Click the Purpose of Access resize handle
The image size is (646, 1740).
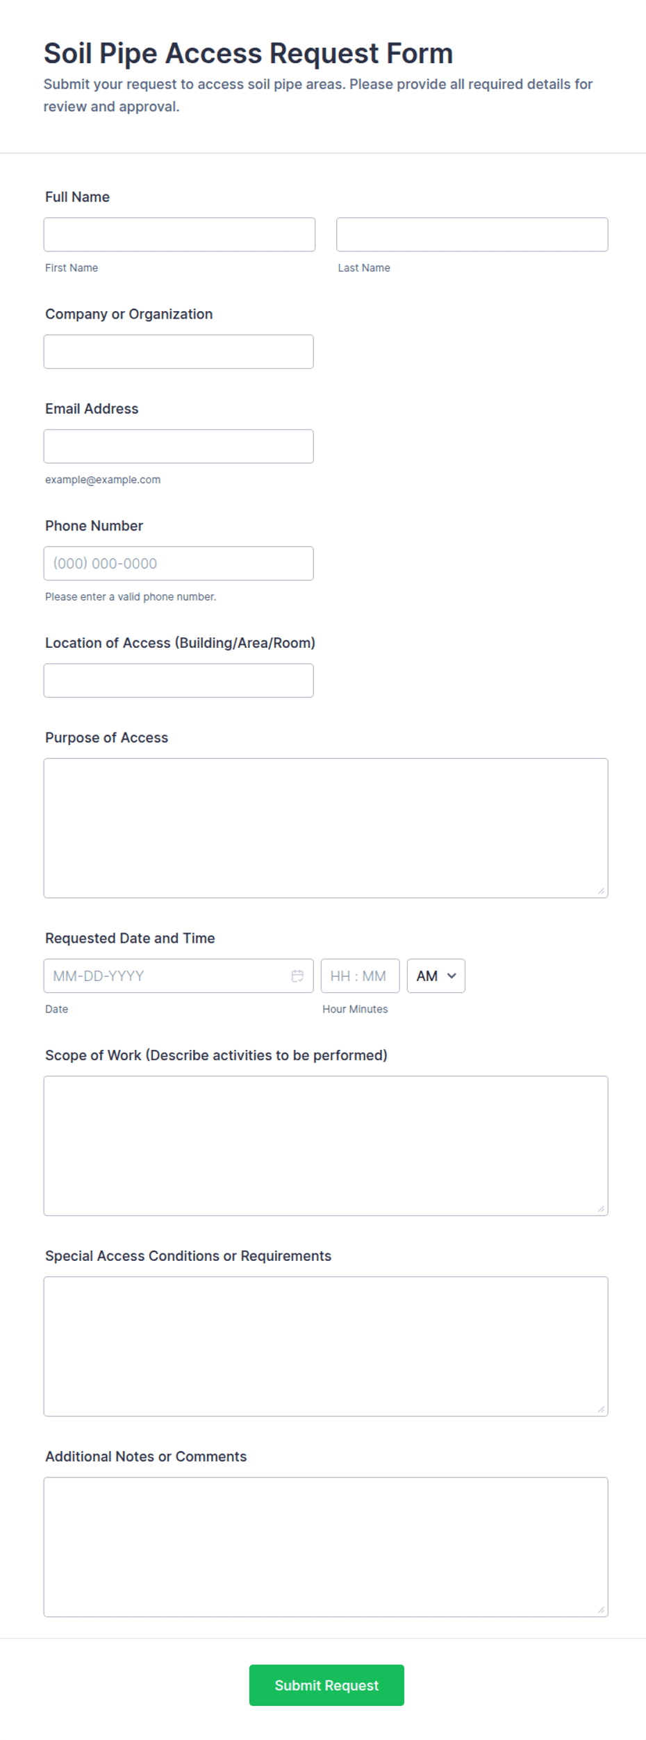[x=601, y=891]
